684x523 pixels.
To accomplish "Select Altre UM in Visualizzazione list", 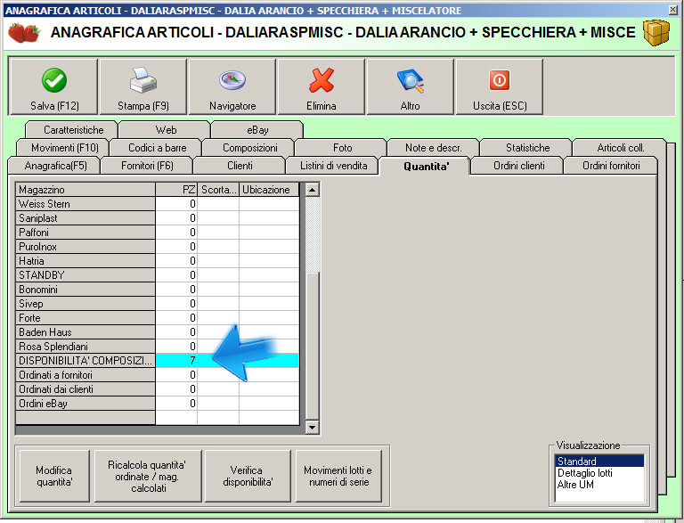I will click(x=599, y=484).
